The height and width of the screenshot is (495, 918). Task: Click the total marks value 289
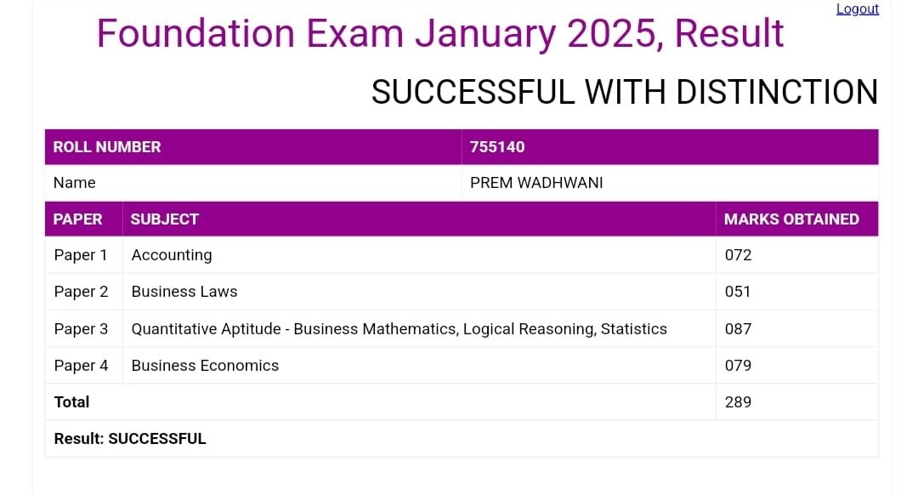tap(738, 402)
